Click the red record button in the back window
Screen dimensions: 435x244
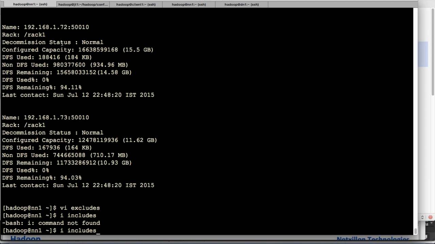pos(430,217)
